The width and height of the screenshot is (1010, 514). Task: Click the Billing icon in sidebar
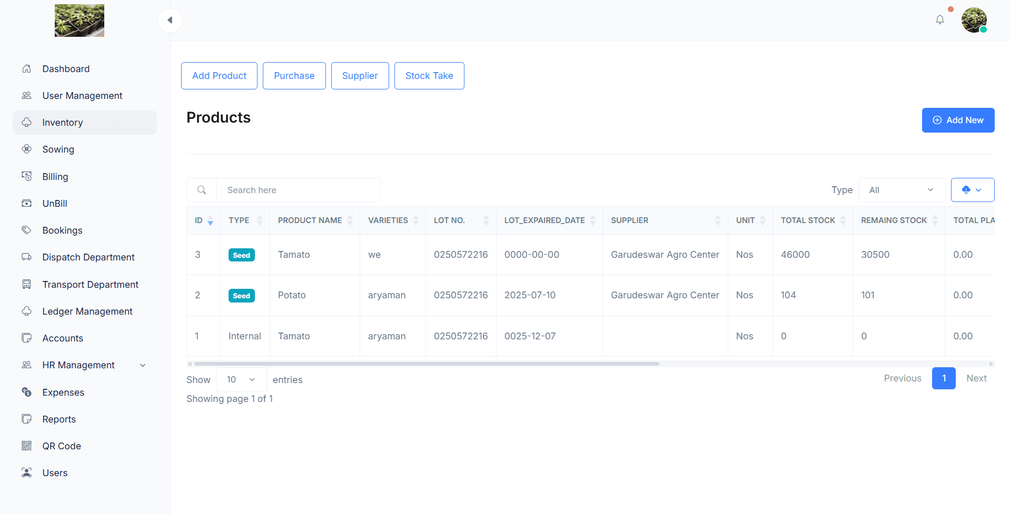pyautogui.click(x=27, y=176)
